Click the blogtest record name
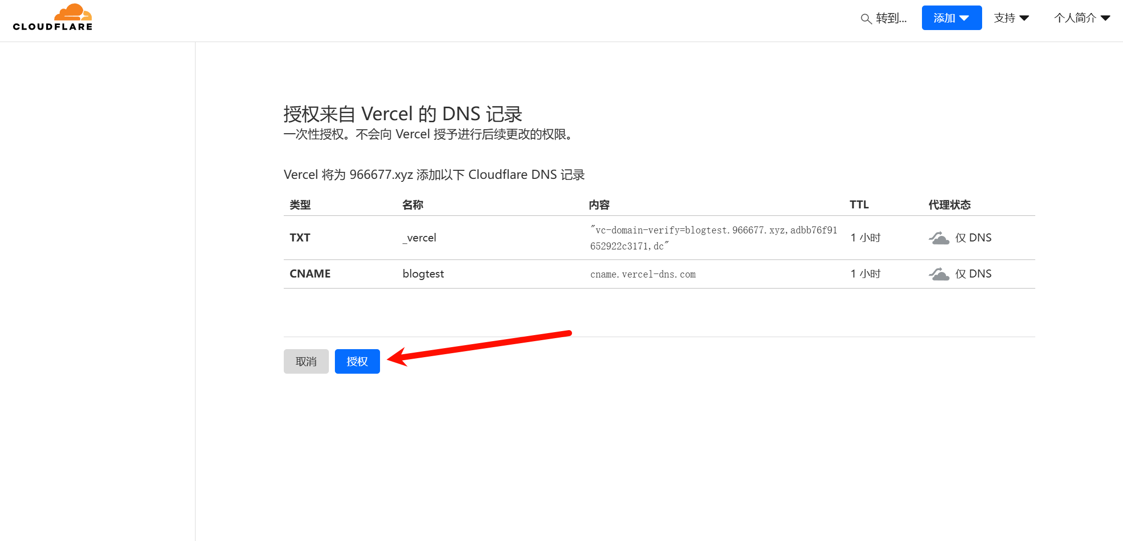The height and width of the screenshot is (541, 1123). [423, 274]
